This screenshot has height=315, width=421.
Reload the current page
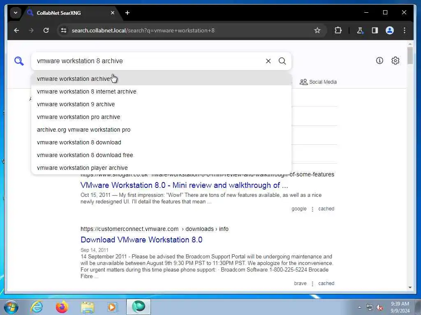(46, 30)
